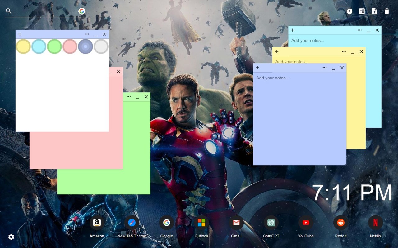Add a note using the purple note's plus

coord(257,68)
